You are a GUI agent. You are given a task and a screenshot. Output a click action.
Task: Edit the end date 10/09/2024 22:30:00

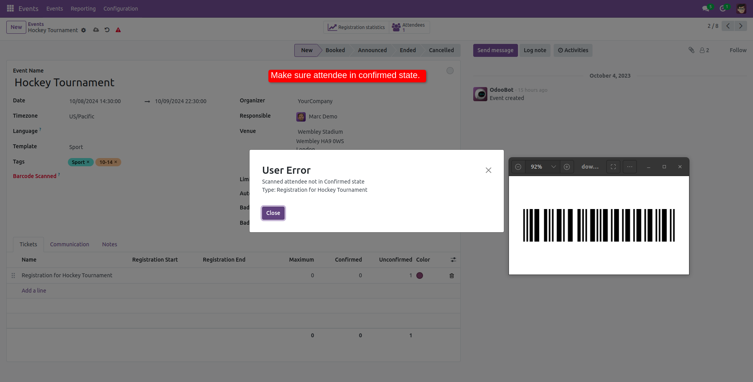181,101
